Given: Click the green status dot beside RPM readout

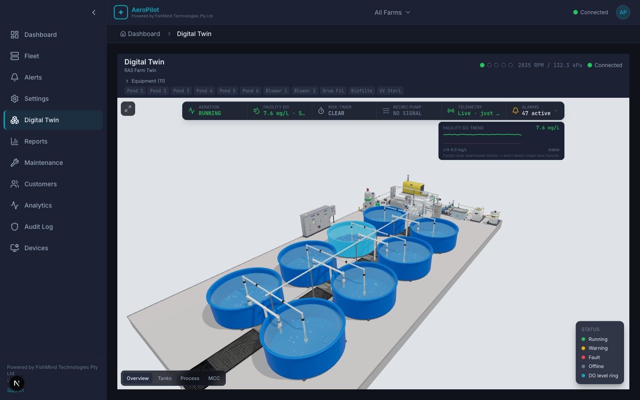Looking at the screenshot, I should point(482,65).
